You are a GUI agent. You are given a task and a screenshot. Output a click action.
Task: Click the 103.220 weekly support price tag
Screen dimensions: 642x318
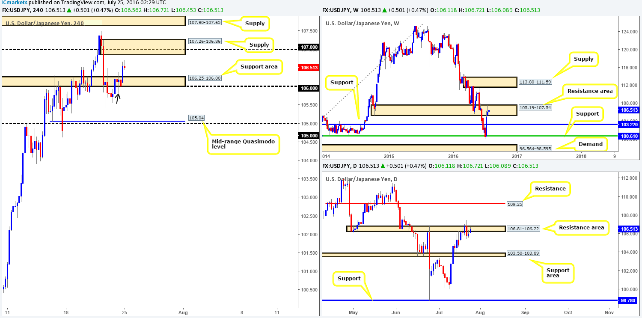tap(628, 124)
